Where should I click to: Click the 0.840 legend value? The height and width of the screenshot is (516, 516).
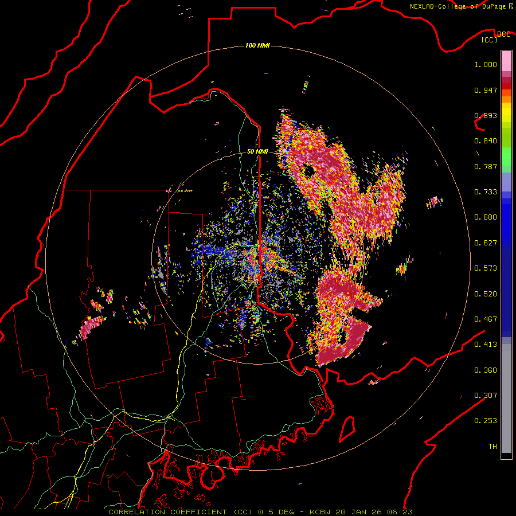click(x=486, y=141)
